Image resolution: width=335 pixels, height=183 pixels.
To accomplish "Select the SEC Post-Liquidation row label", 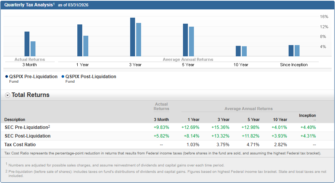I will click(x=28, y=136).
